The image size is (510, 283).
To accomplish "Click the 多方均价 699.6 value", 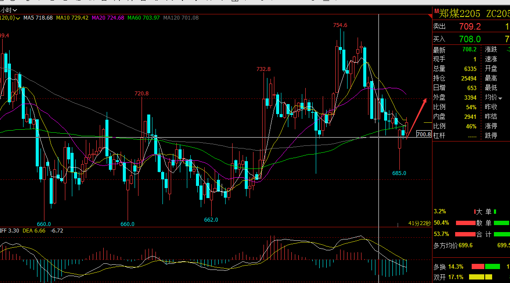I will (x=466, y=245).
